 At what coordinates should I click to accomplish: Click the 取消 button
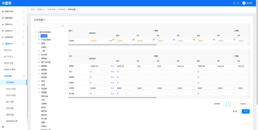(235, 111)
